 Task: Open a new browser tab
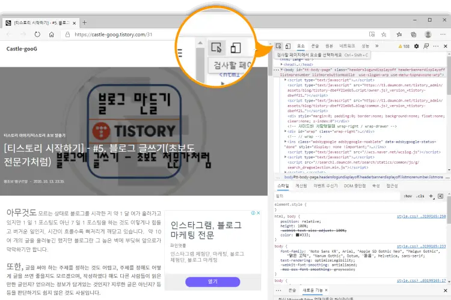84,23
